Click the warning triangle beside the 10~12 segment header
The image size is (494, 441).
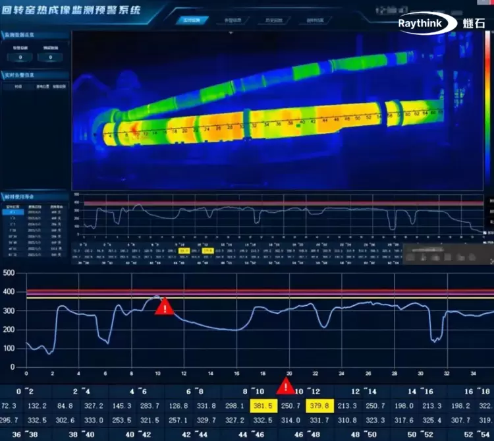click(285, 386)
